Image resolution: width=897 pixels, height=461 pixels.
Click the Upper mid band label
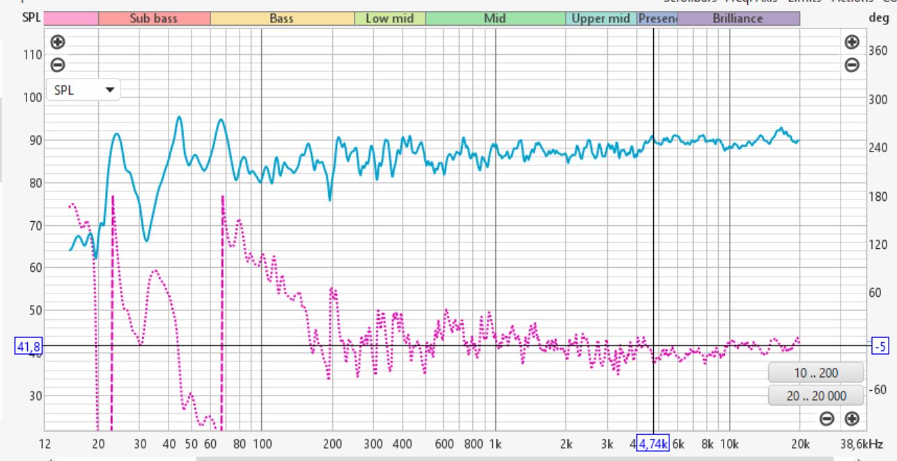pyautogui.click(x=602, y=19)
